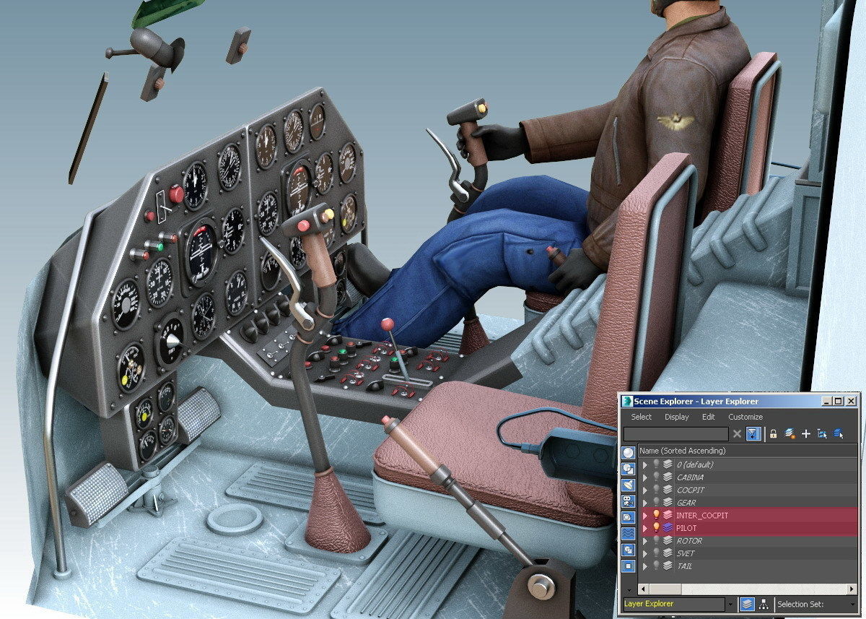Open the Select menu
Image resolution: width=866 pixels, height=619 pixels.
pyautogui.click(x=642, y=417)
